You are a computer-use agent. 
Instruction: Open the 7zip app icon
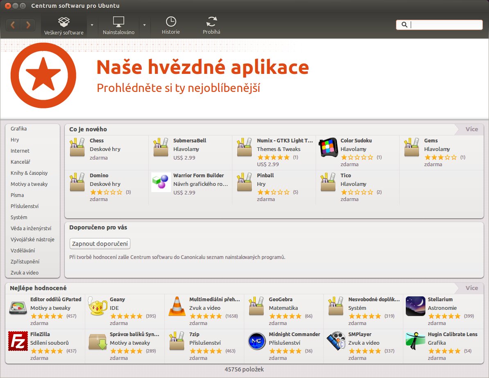tap(177, 341)
